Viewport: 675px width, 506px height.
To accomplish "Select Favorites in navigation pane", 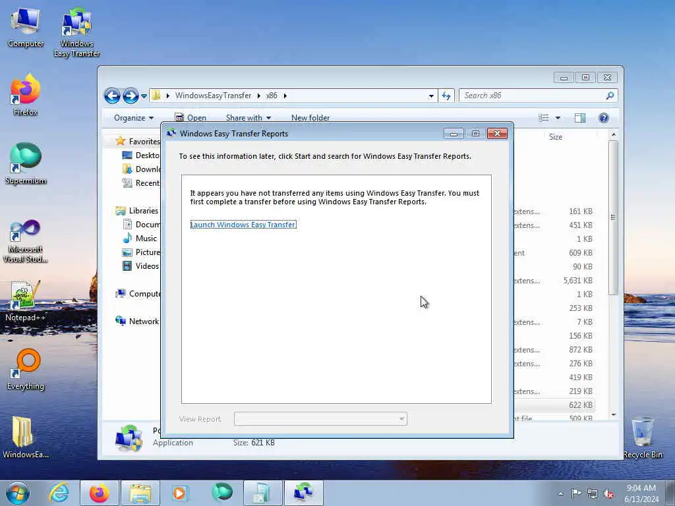I will tap(138, 142).
